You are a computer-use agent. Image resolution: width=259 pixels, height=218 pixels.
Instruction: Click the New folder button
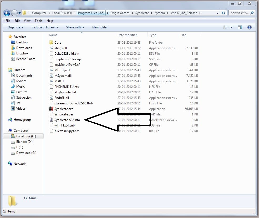point(100,27)
